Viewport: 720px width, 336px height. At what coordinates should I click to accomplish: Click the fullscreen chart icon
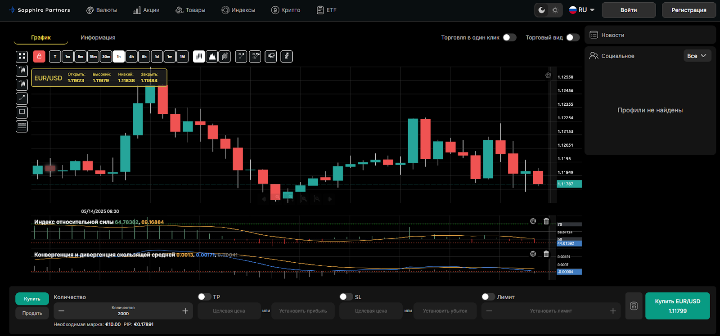point(22,57)
